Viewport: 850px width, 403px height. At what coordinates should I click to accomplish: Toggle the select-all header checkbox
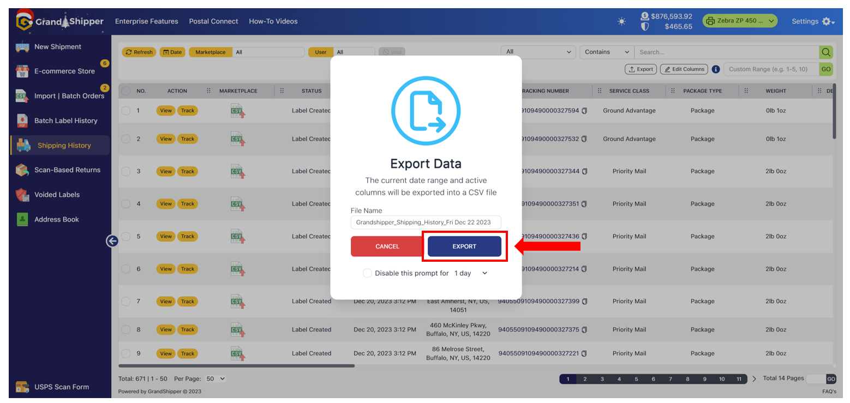(x=126, y=91)
